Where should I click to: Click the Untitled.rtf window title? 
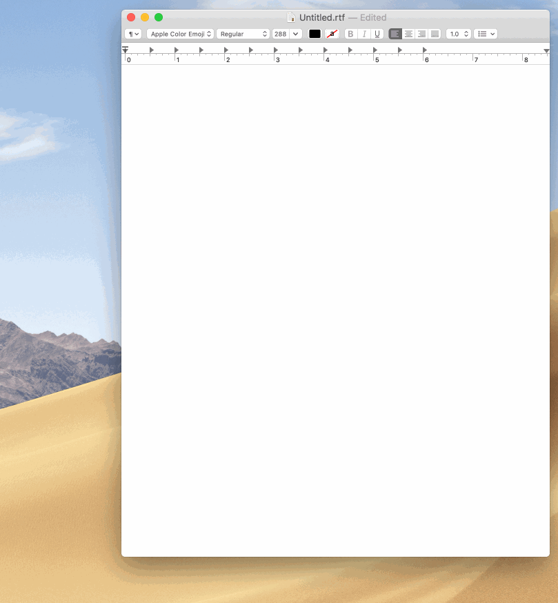[322, 17]
